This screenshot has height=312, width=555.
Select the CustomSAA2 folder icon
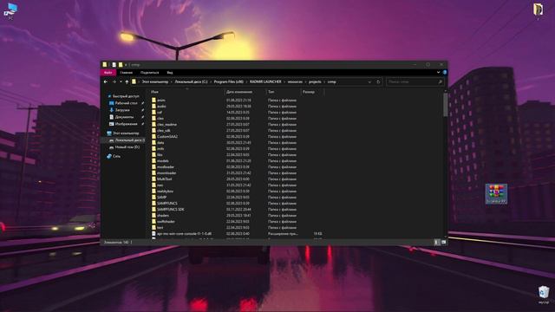154,137
